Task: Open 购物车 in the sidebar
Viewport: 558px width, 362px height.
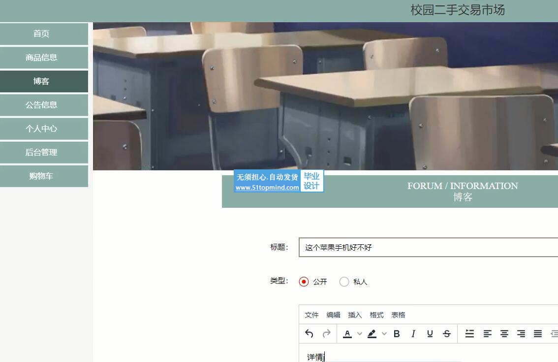Action: click(44, 176)
